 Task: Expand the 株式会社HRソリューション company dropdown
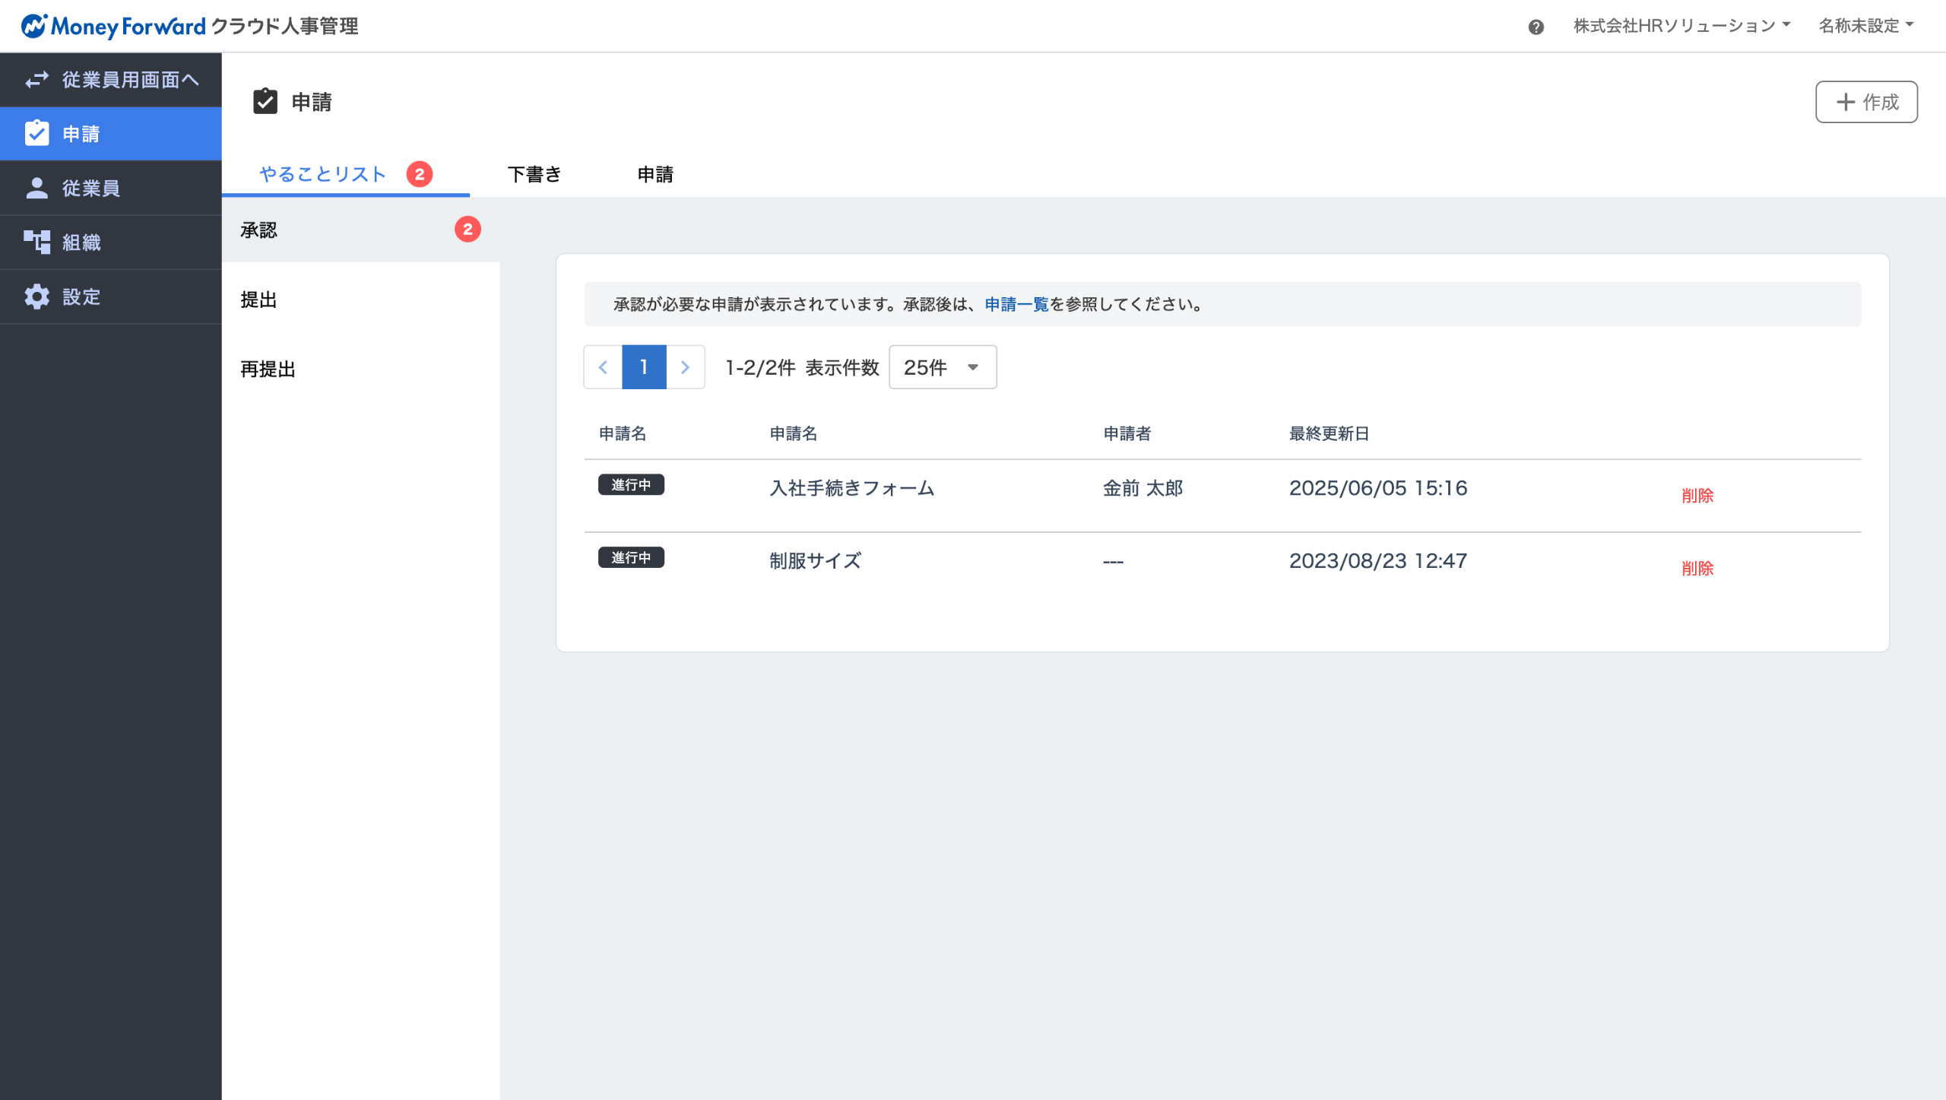(1681, 26)
